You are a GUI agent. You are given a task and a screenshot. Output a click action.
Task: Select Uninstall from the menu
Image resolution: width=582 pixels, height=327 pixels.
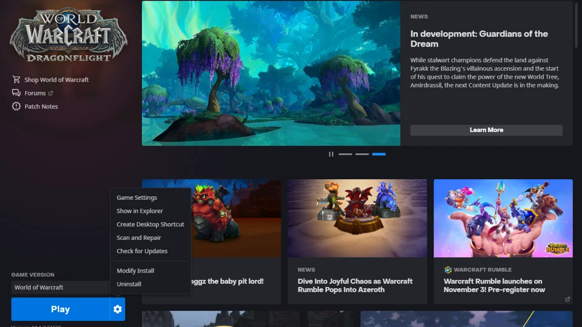[x=129, y=284]
